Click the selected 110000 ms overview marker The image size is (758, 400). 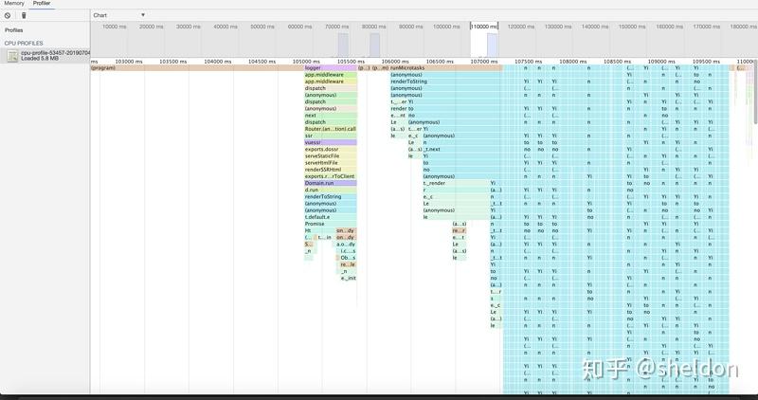click(484, 27)
